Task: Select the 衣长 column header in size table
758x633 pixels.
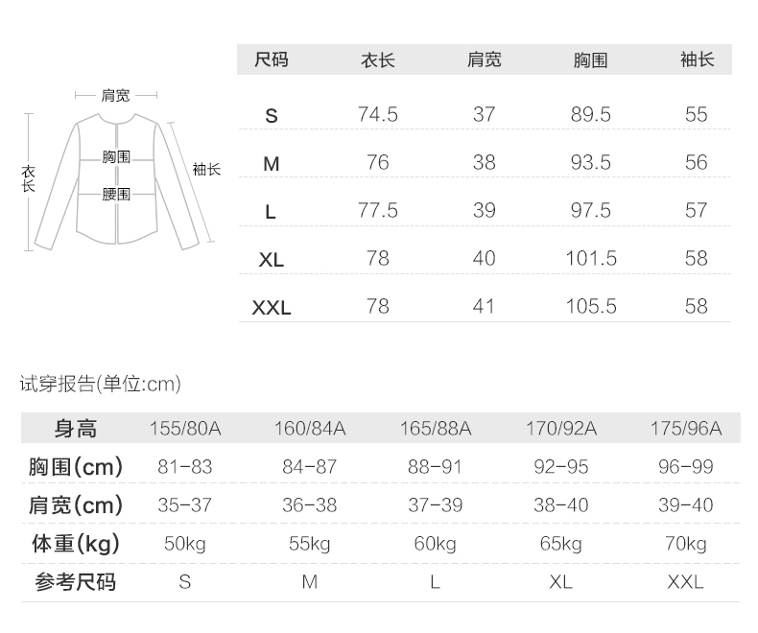Action: point(377,59)
